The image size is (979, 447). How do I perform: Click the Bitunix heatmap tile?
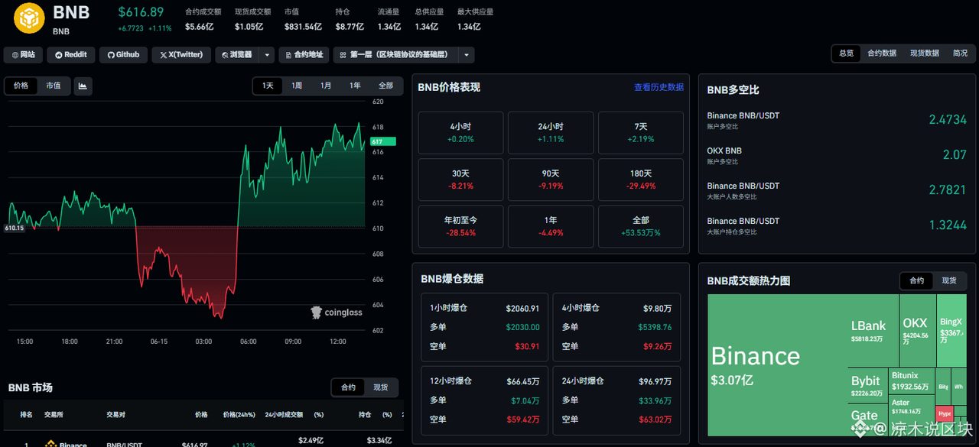coord(912,381)
